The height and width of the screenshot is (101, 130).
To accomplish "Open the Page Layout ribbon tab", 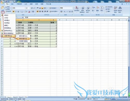I will point(19,4).
